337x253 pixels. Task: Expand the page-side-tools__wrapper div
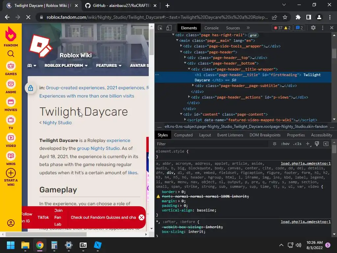[181, 46]
